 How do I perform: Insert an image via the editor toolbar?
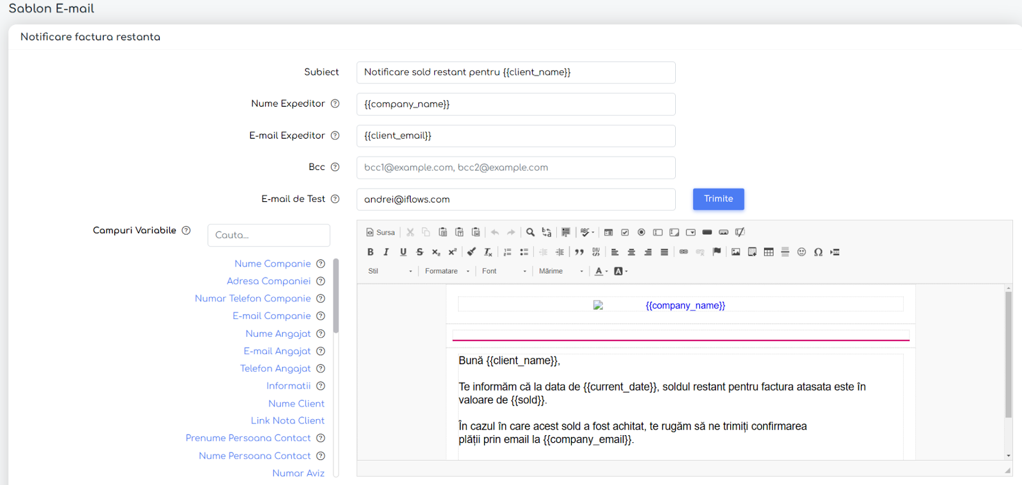736,252
